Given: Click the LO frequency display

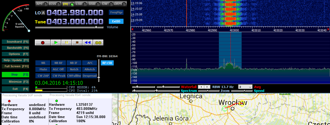Looking at the screenshot, I should pos(75,13).
